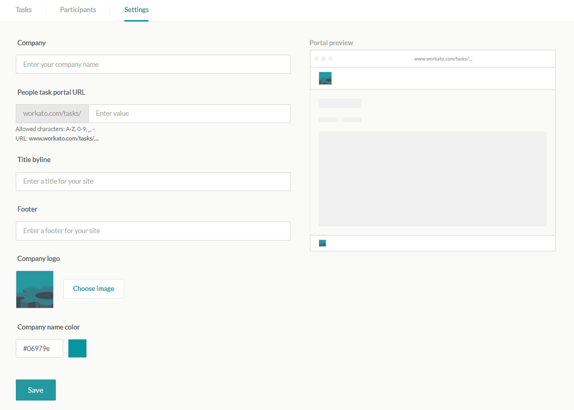
Task: Click the teal color swatch next to the hex value
Action: [77, 348]
